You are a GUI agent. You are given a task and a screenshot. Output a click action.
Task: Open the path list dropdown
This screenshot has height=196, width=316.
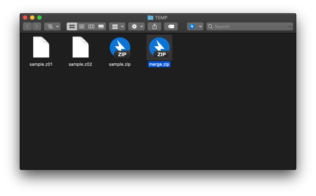(52, 26)
